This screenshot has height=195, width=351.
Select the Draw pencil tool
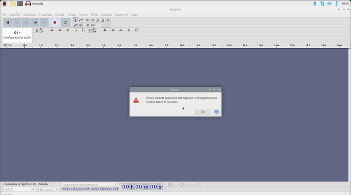coord(75,25)
